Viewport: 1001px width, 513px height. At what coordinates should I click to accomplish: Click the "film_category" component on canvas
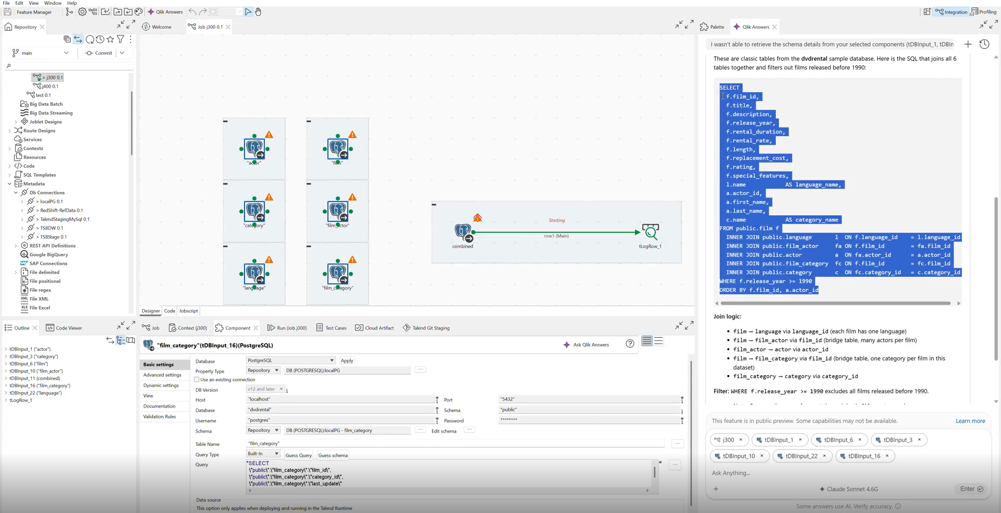[x=338, y=274]
